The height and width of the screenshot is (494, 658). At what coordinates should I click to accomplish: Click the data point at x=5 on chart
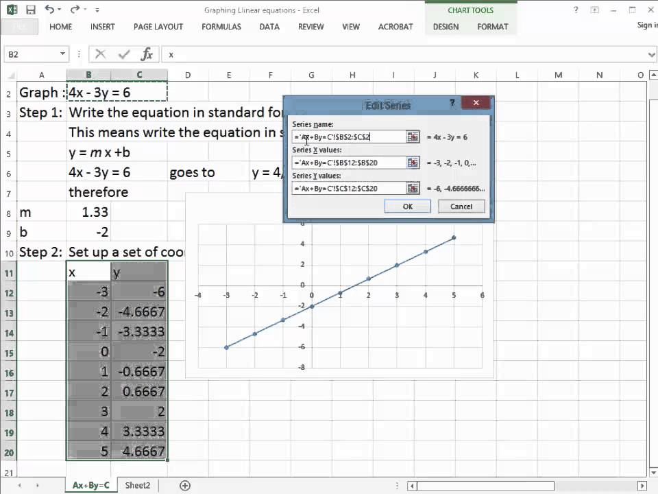click(x=454, y=238)
